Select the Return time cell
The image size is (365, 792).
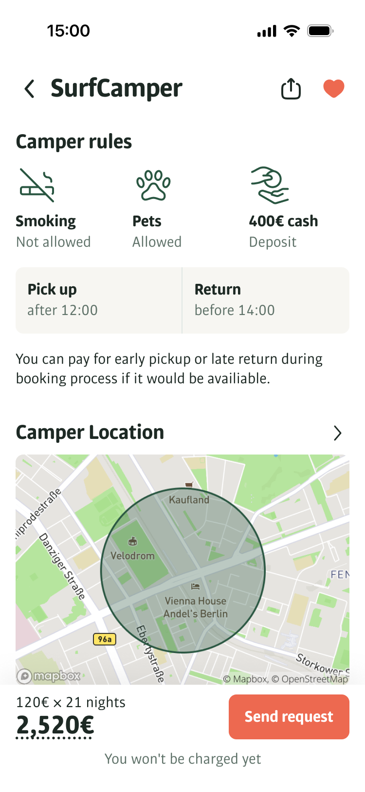[x=266, y=300]
